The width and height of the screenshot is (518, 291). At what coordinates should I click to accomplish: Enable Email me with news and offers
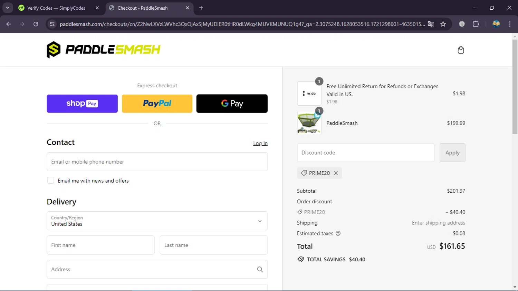click(x=50, y=181)
